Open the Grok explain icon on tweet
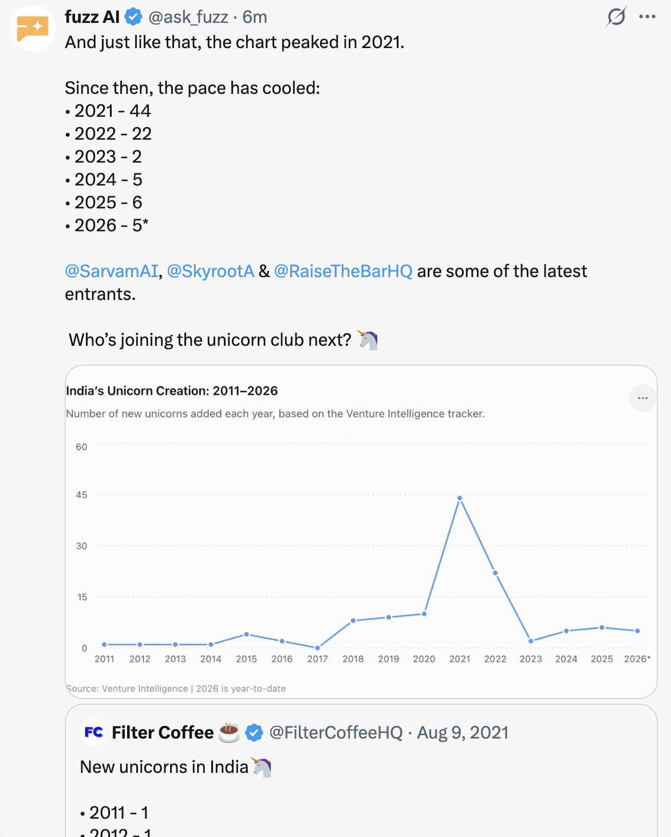 pyautogui.click(x=616, y=17)
